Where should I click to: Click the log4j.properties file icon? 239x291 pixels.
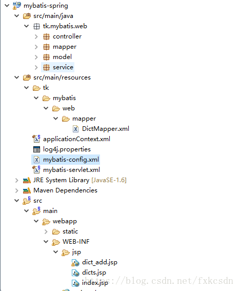[x=36, y=149]
